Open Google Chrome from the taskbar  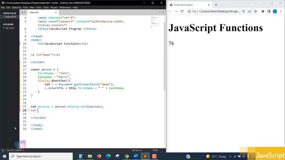126,156
